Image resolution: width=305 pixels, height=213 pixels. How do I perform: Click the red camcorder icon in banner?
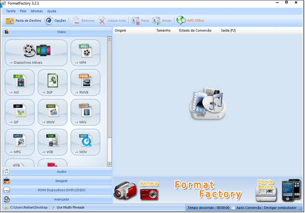(125, 191)
